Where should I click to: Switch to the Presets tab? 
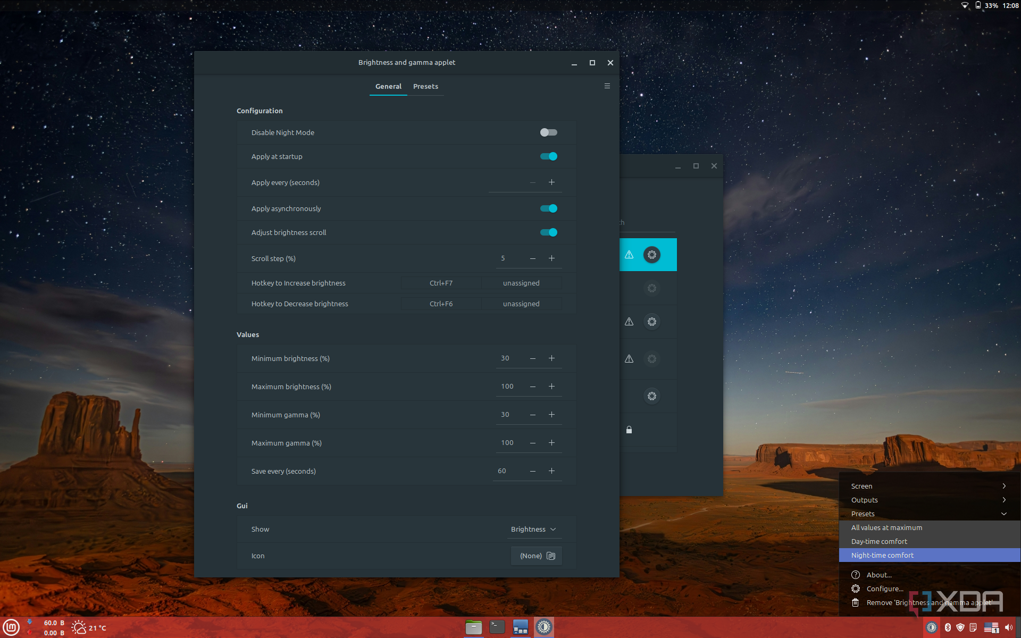click(425, 86)
